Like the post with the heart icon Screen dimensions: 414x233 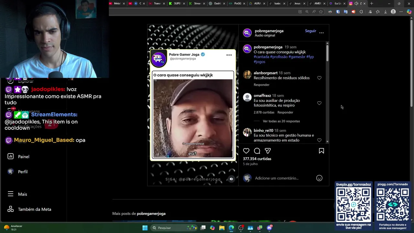pos(246,151)
